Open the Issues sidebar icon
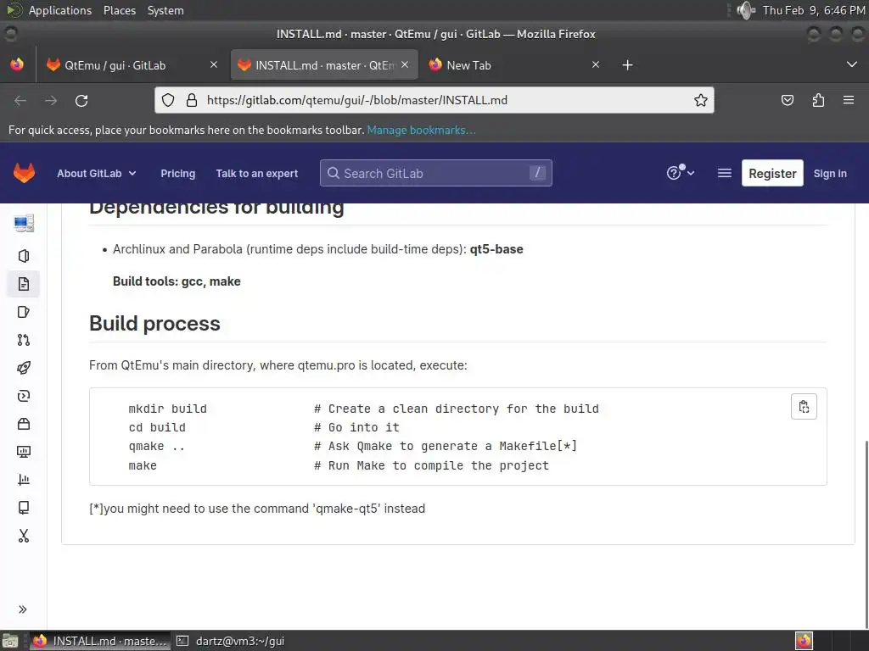Viewport: 869px width, 651px height. [23, 312]
